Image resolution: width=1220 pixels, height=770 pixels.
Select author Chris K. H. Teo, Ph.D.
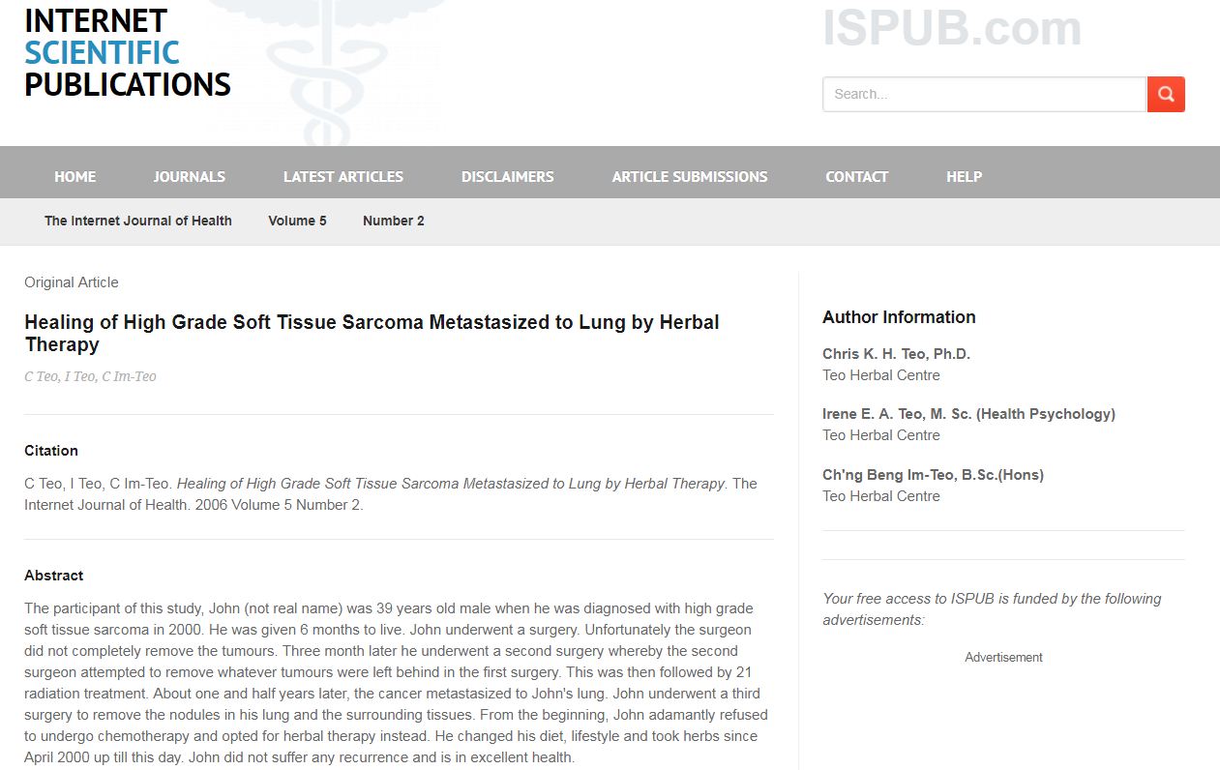[x=896, y=354]
